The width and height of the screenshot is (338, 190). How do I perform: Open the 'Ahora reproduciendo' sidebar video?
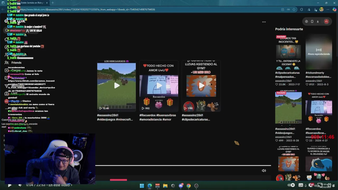319,52
